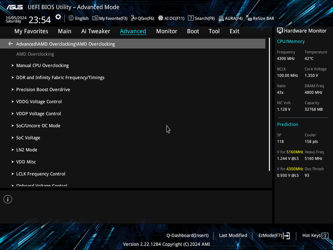Click the info circle icon in the help area
Viewport: 333px width, 250px height.
(8, 199)
